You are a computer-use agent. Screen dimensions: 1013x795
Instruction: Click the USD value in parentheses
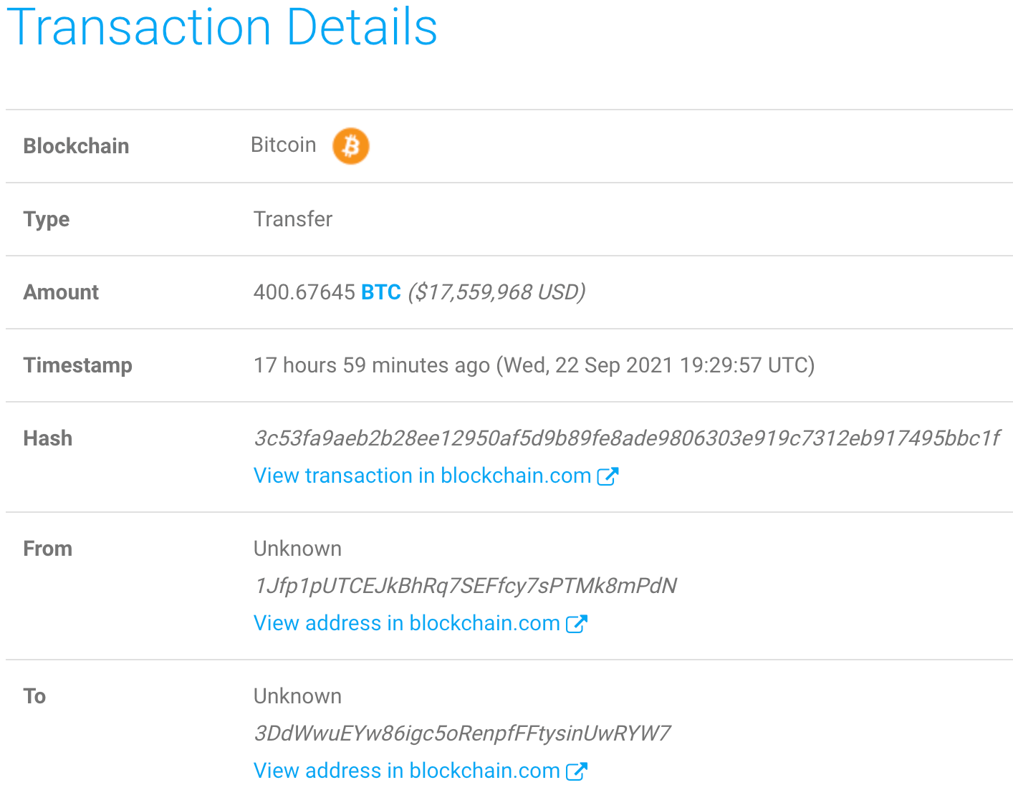(x=496, y=292)
